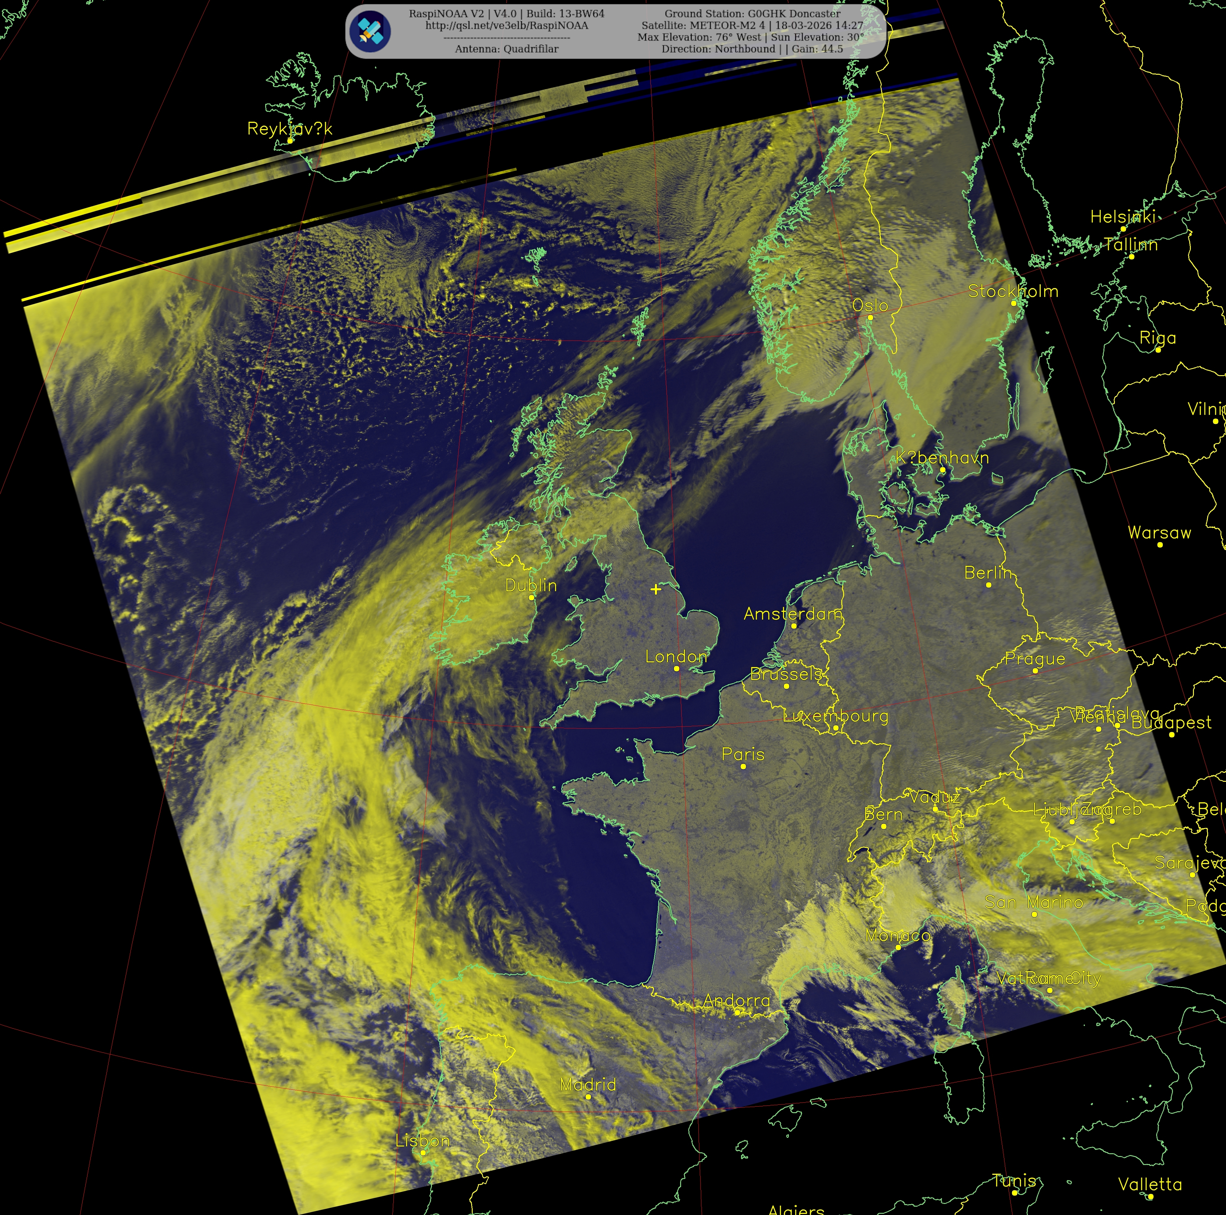
Task: Click the yellow ground station crosshair marker
Action: pyautogui.click(x=655, y=589)
